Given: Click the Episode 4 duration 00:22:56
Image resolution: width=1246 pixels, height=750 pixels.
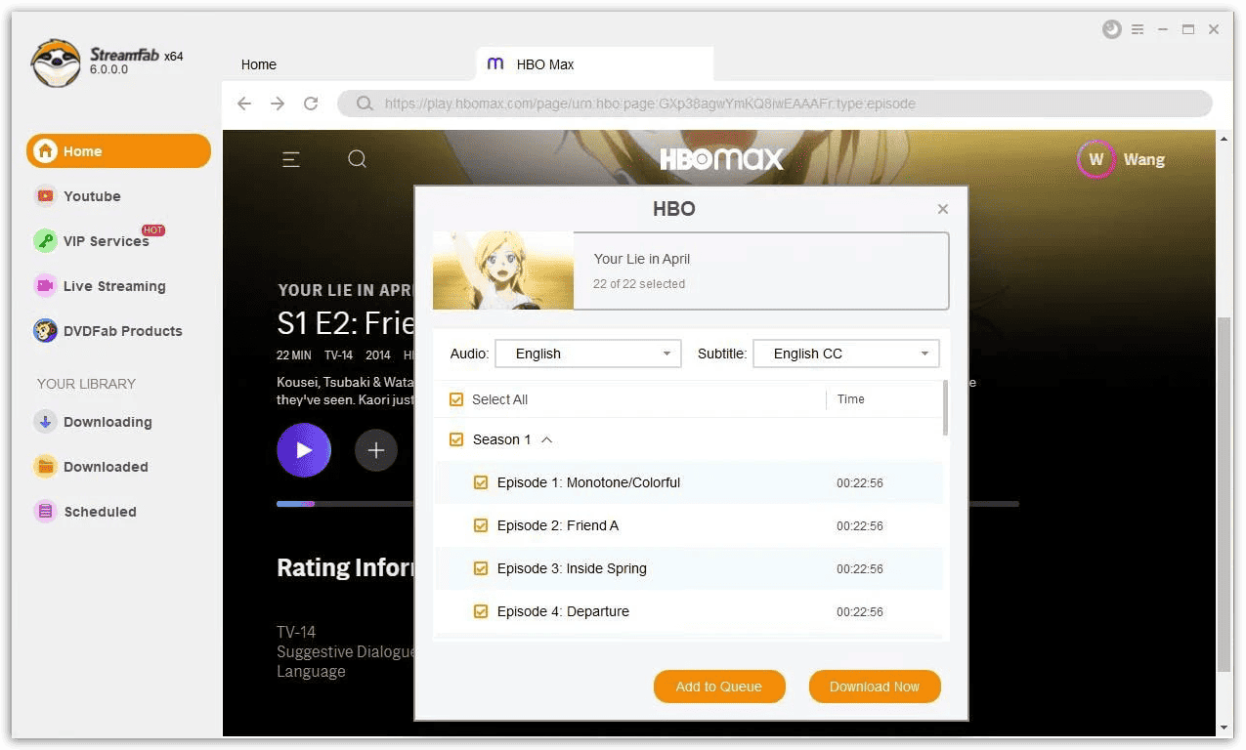Looking at the screenshot, I should pos(860,612).
